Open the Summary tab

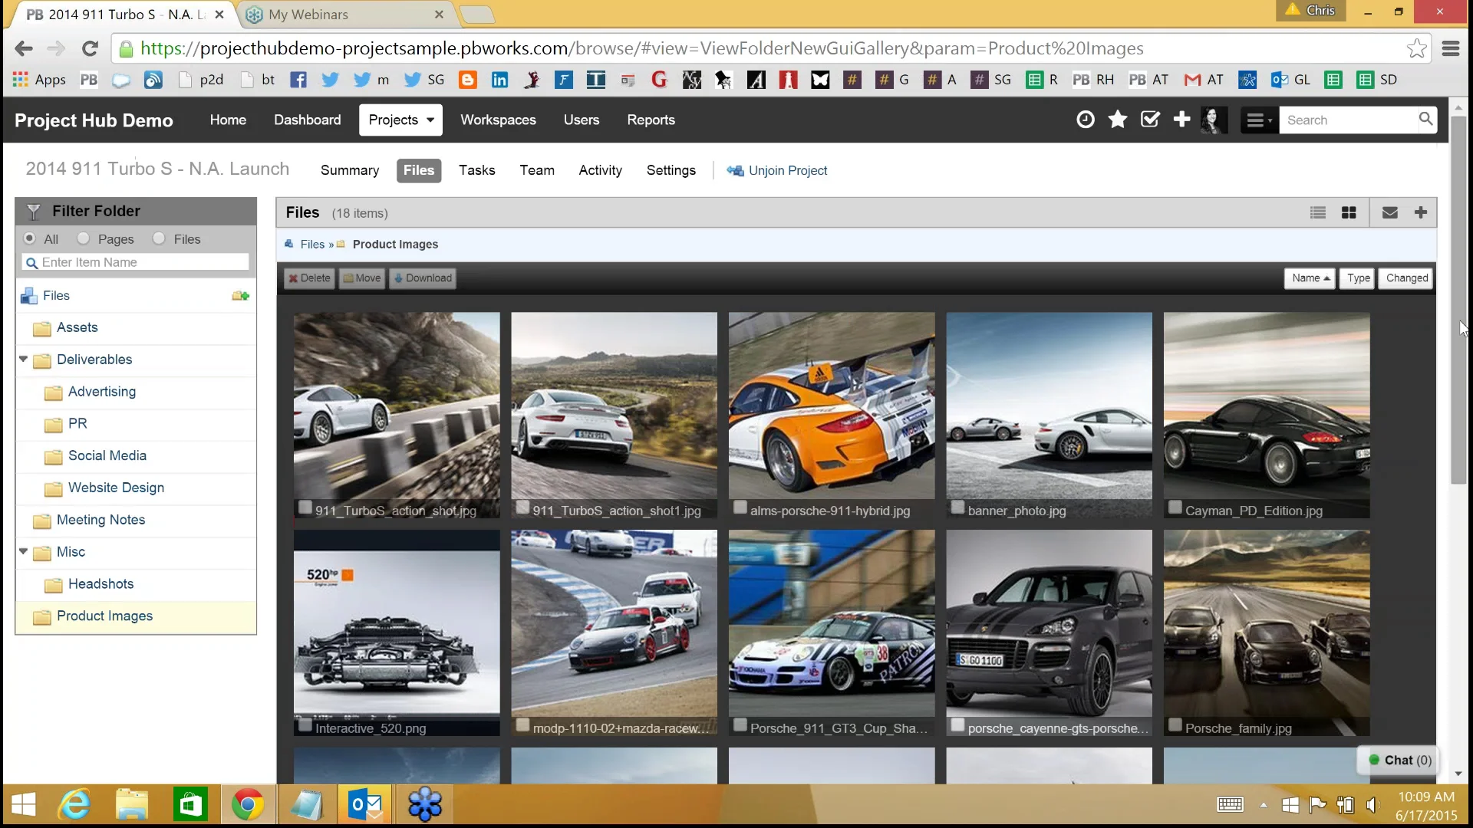tap(350, 170)
